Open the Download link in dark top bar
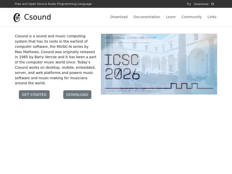 pyautogui.click(x=201, y=4)
